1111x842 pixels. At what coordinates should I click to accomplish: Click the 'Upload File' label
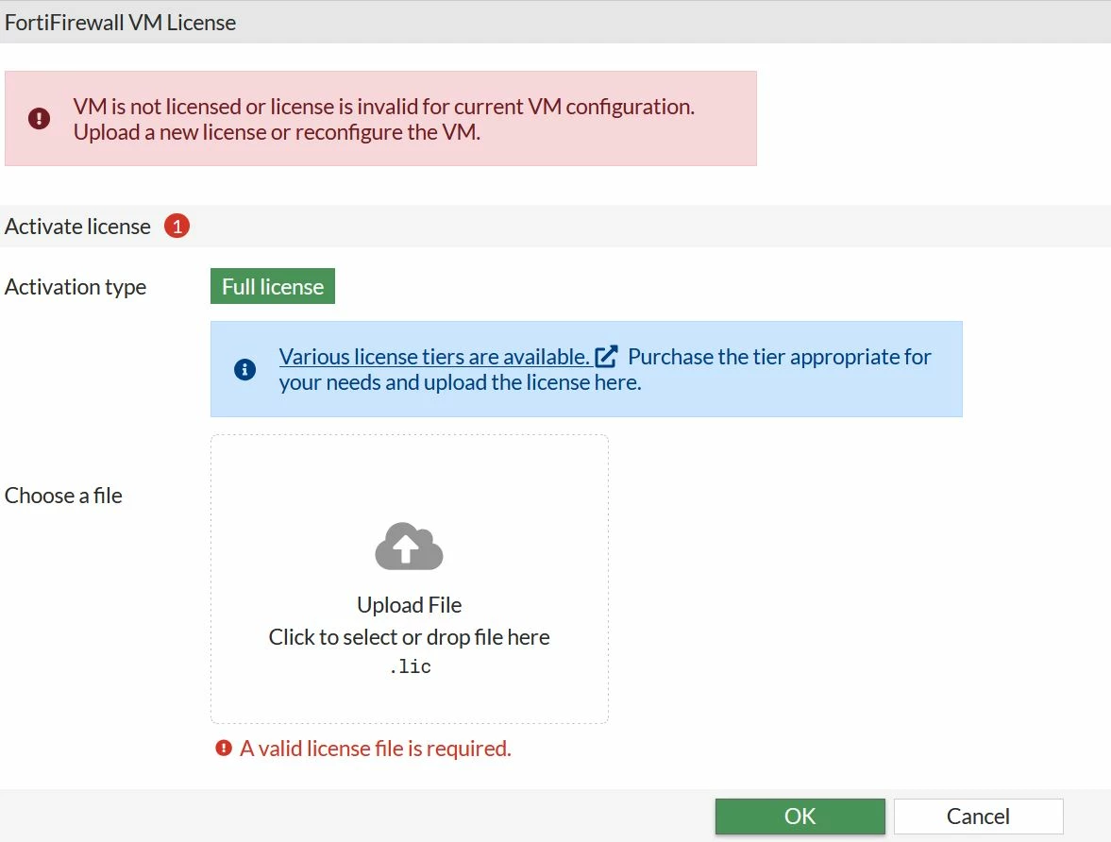coord(409,604)
